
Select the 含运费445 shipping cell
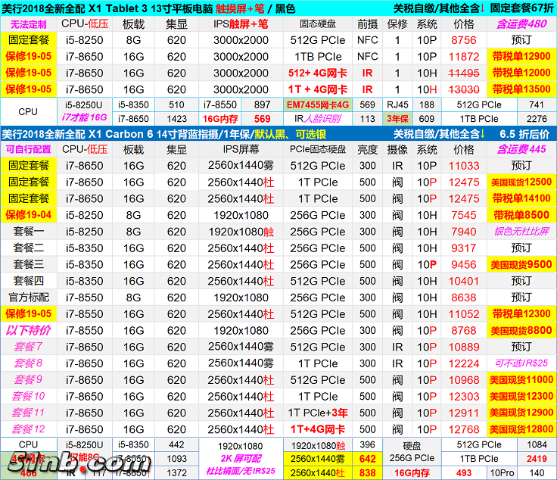pos(521,149)
